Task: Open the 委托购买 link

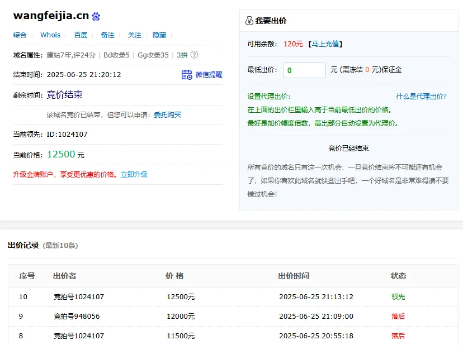Action: click(x=167, y=115)
